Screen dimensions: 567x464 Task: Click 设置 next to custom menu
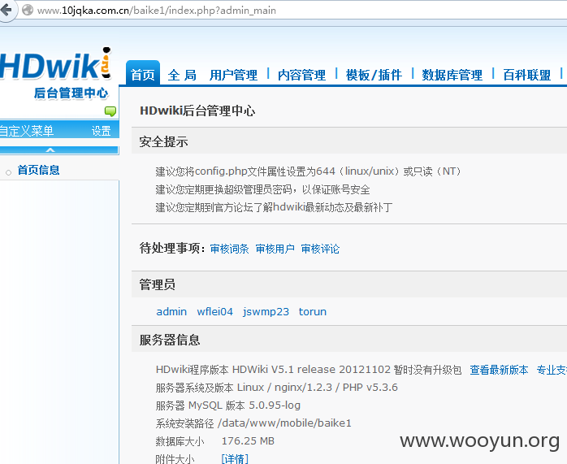(x=101, y=131)
